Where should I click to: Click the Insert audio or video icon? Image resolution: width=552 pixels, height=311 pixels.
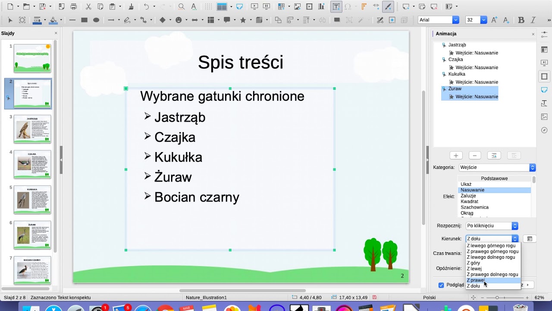click(x=309, y=6)
